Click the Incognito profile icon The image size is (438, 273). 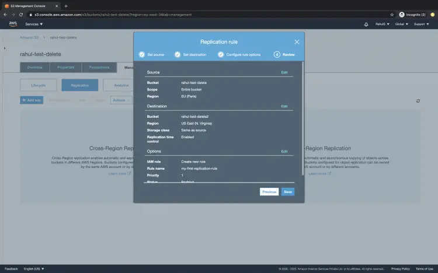pos(402,15)
